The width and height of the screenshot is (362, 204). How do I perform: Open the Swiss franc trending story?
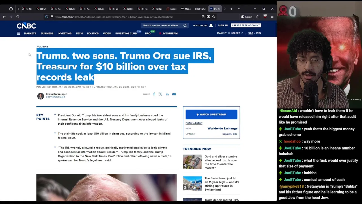tap(222, 184)
